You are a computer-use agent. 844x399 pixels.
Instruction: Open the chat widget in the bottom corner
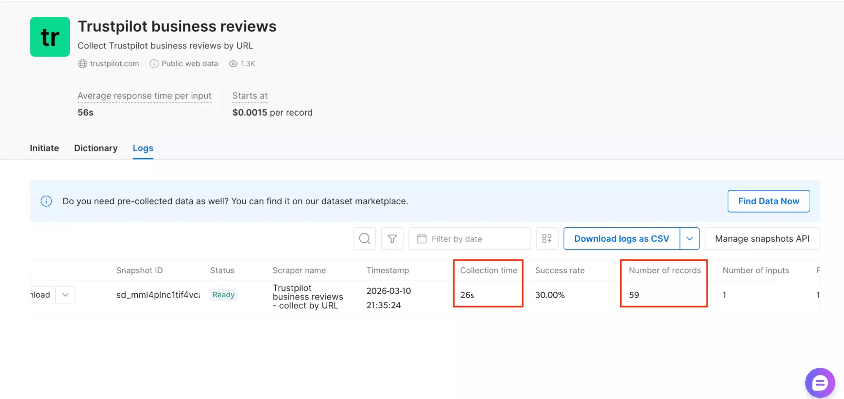tap(820, 383)
